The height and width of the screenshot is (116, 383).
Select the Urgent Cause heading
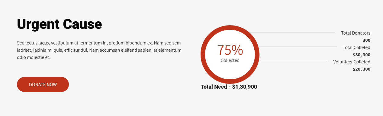(x=60, y=24)
